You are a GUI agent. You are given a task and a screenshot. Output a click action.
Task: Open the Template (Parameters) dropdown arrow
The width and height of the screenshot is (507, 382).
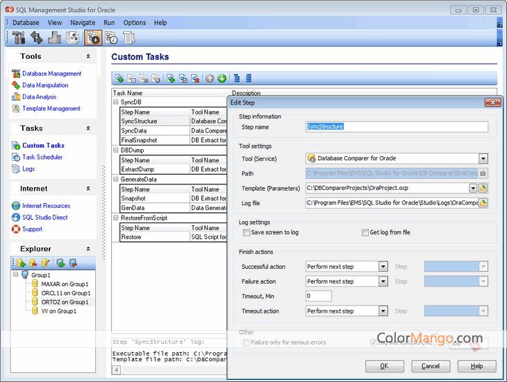pyautogui.click(x=473, y=188)
